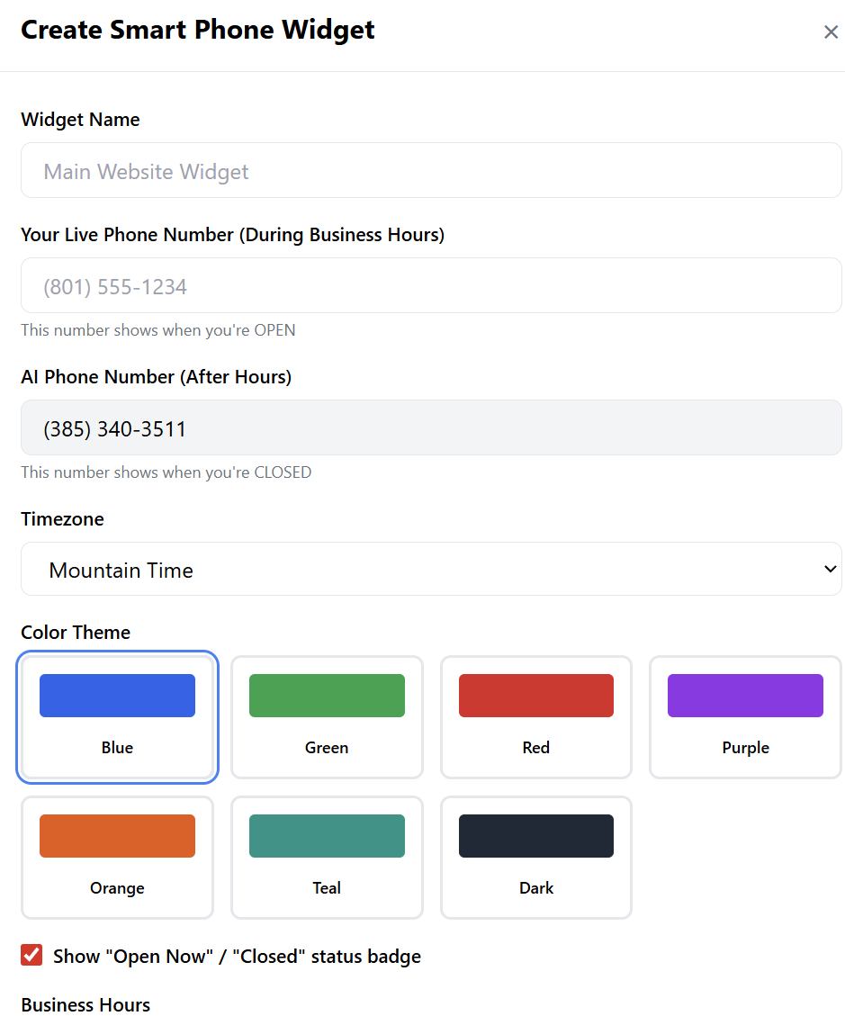Select the Purple color theme
Viewport: 845px width, 1016px height.
tap(745, 717)
